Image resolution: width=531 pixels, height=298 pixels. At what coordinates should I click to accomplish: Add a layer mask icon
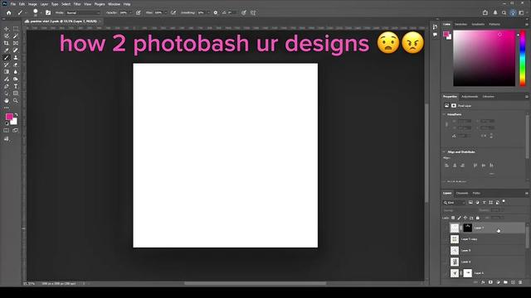490,282
